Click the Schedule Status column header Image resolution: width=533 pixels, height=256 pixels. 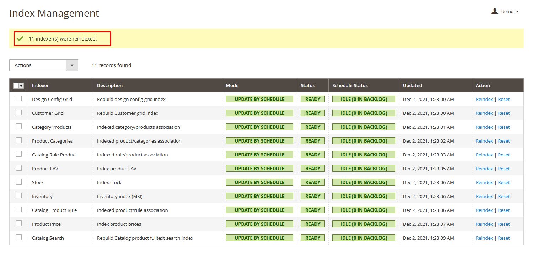tap(350, 85)
